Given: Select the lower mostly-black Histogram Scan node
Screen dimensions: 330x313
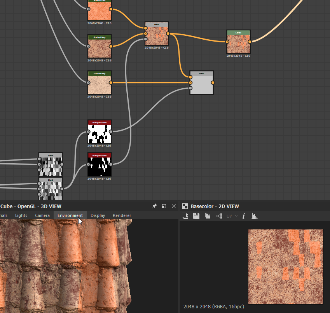Looking at the screenshot, I should pyautogui.click(x=100, y=164).
